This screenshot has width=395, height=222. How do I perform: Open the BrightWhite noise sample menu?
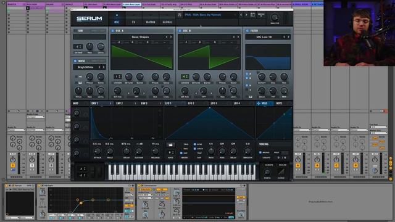[85, 67]
